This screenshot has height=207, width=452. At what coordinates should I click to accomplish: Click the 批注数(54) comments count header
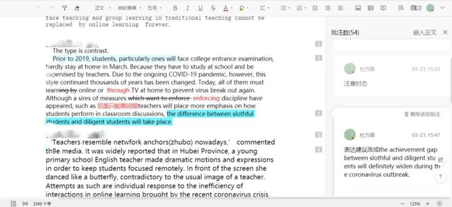[345, 32]
